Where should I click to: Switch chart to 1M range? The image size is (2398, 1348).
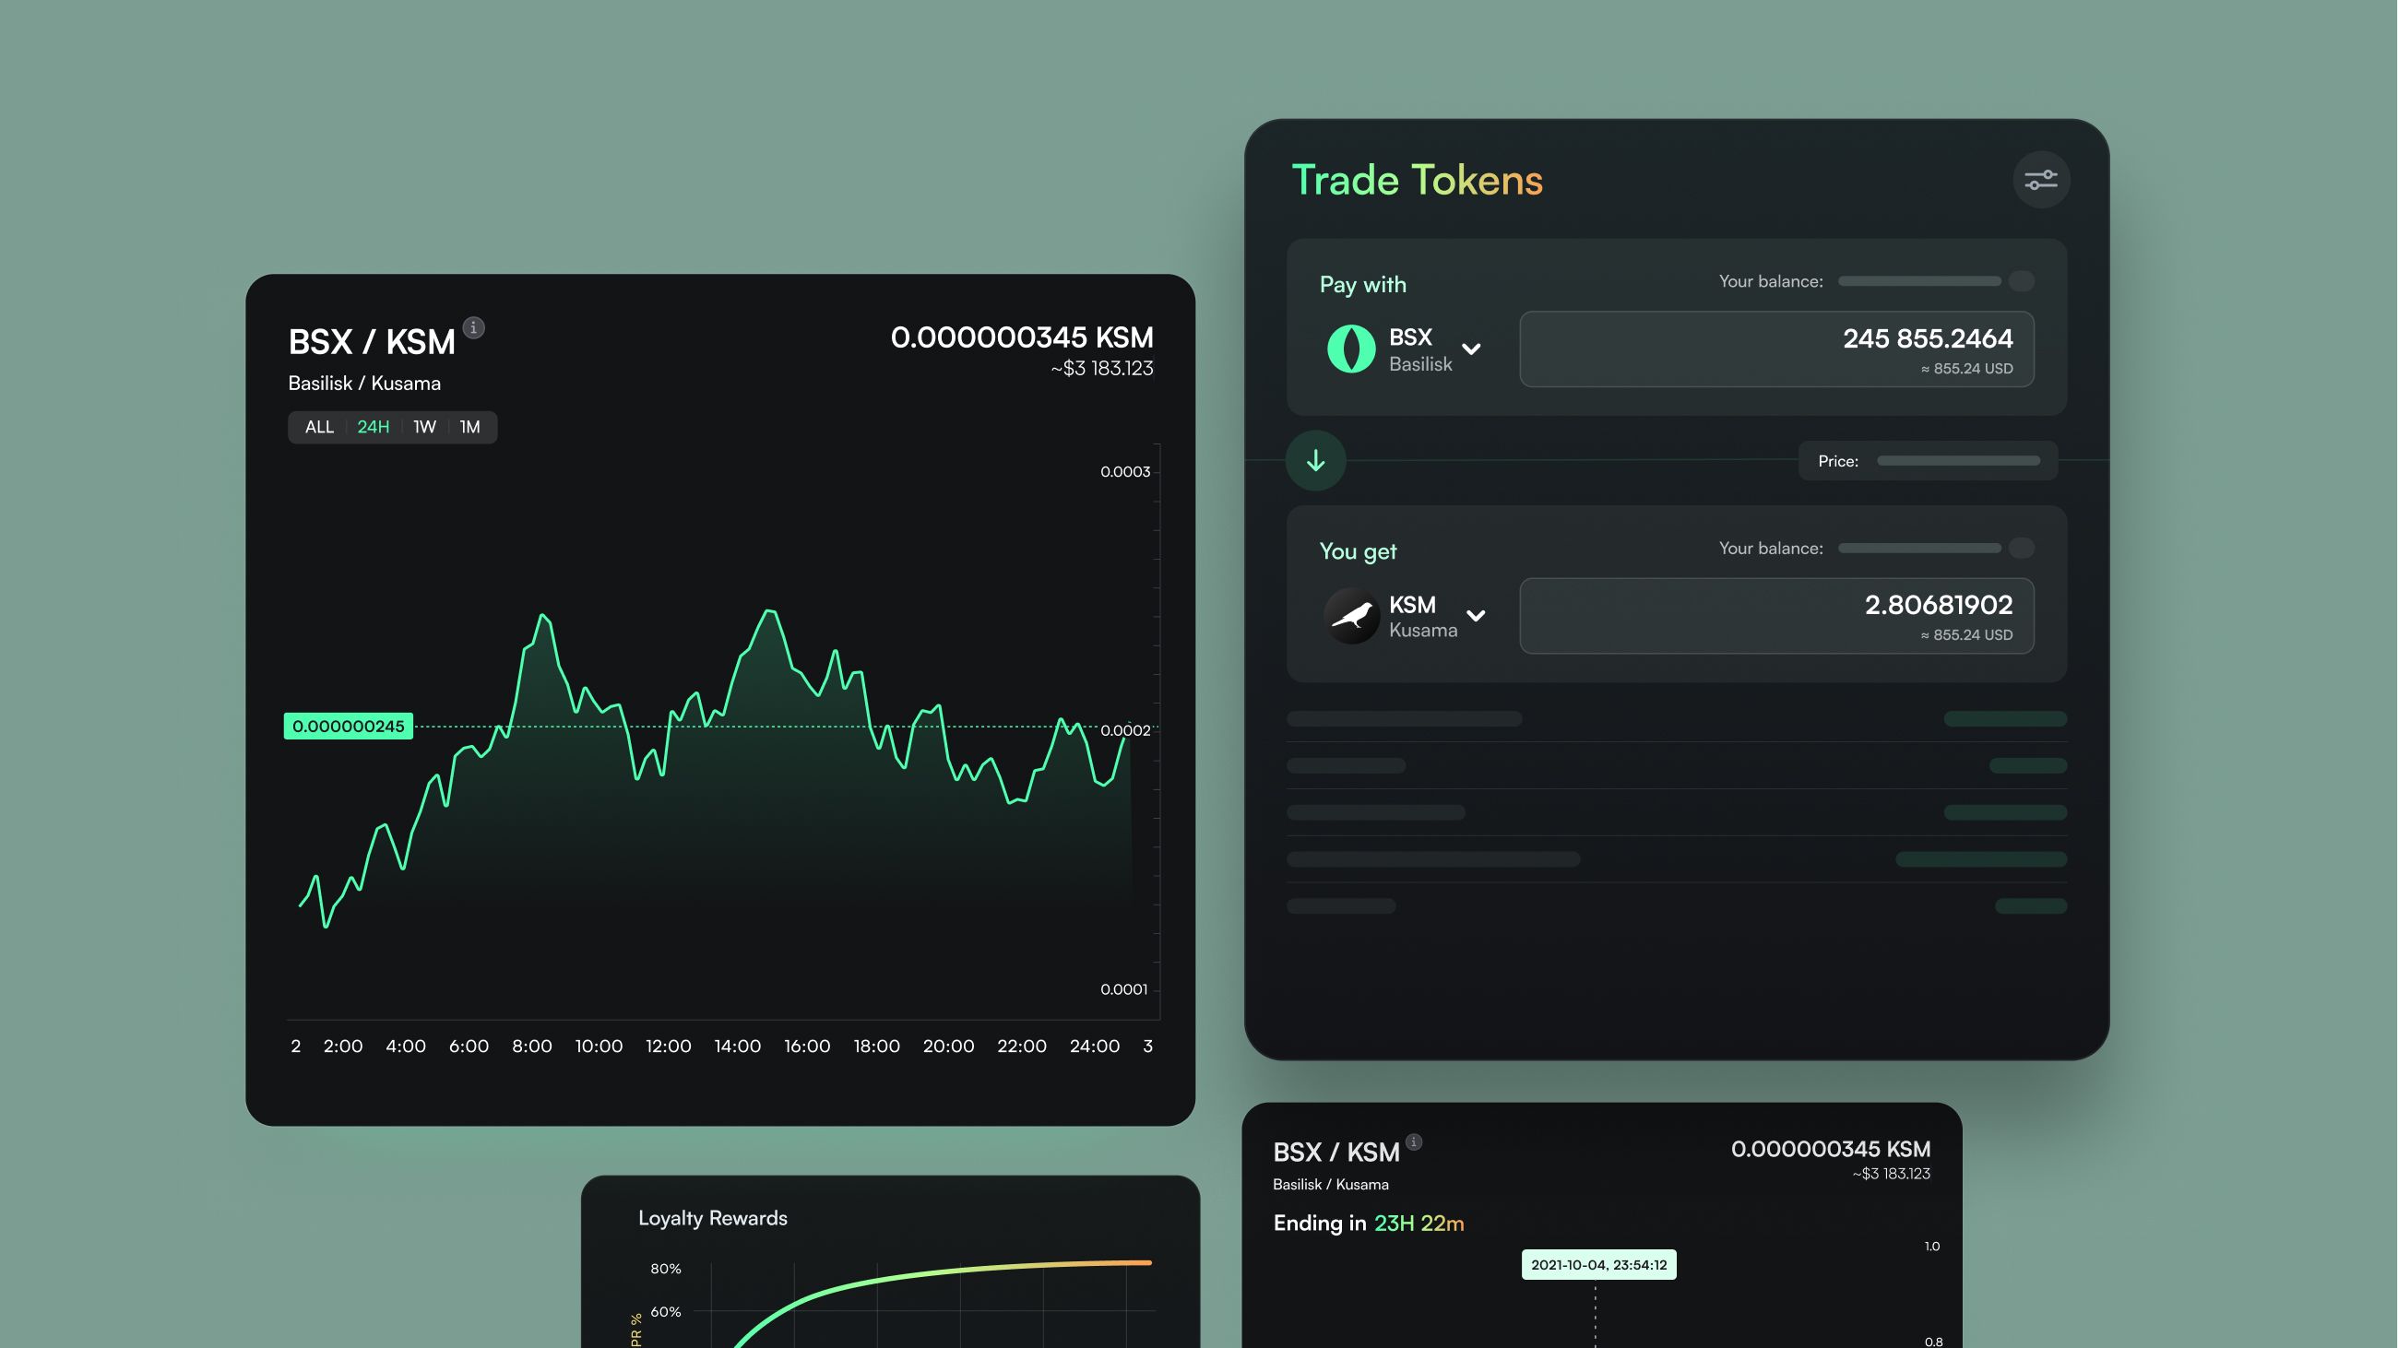(470, 427)
